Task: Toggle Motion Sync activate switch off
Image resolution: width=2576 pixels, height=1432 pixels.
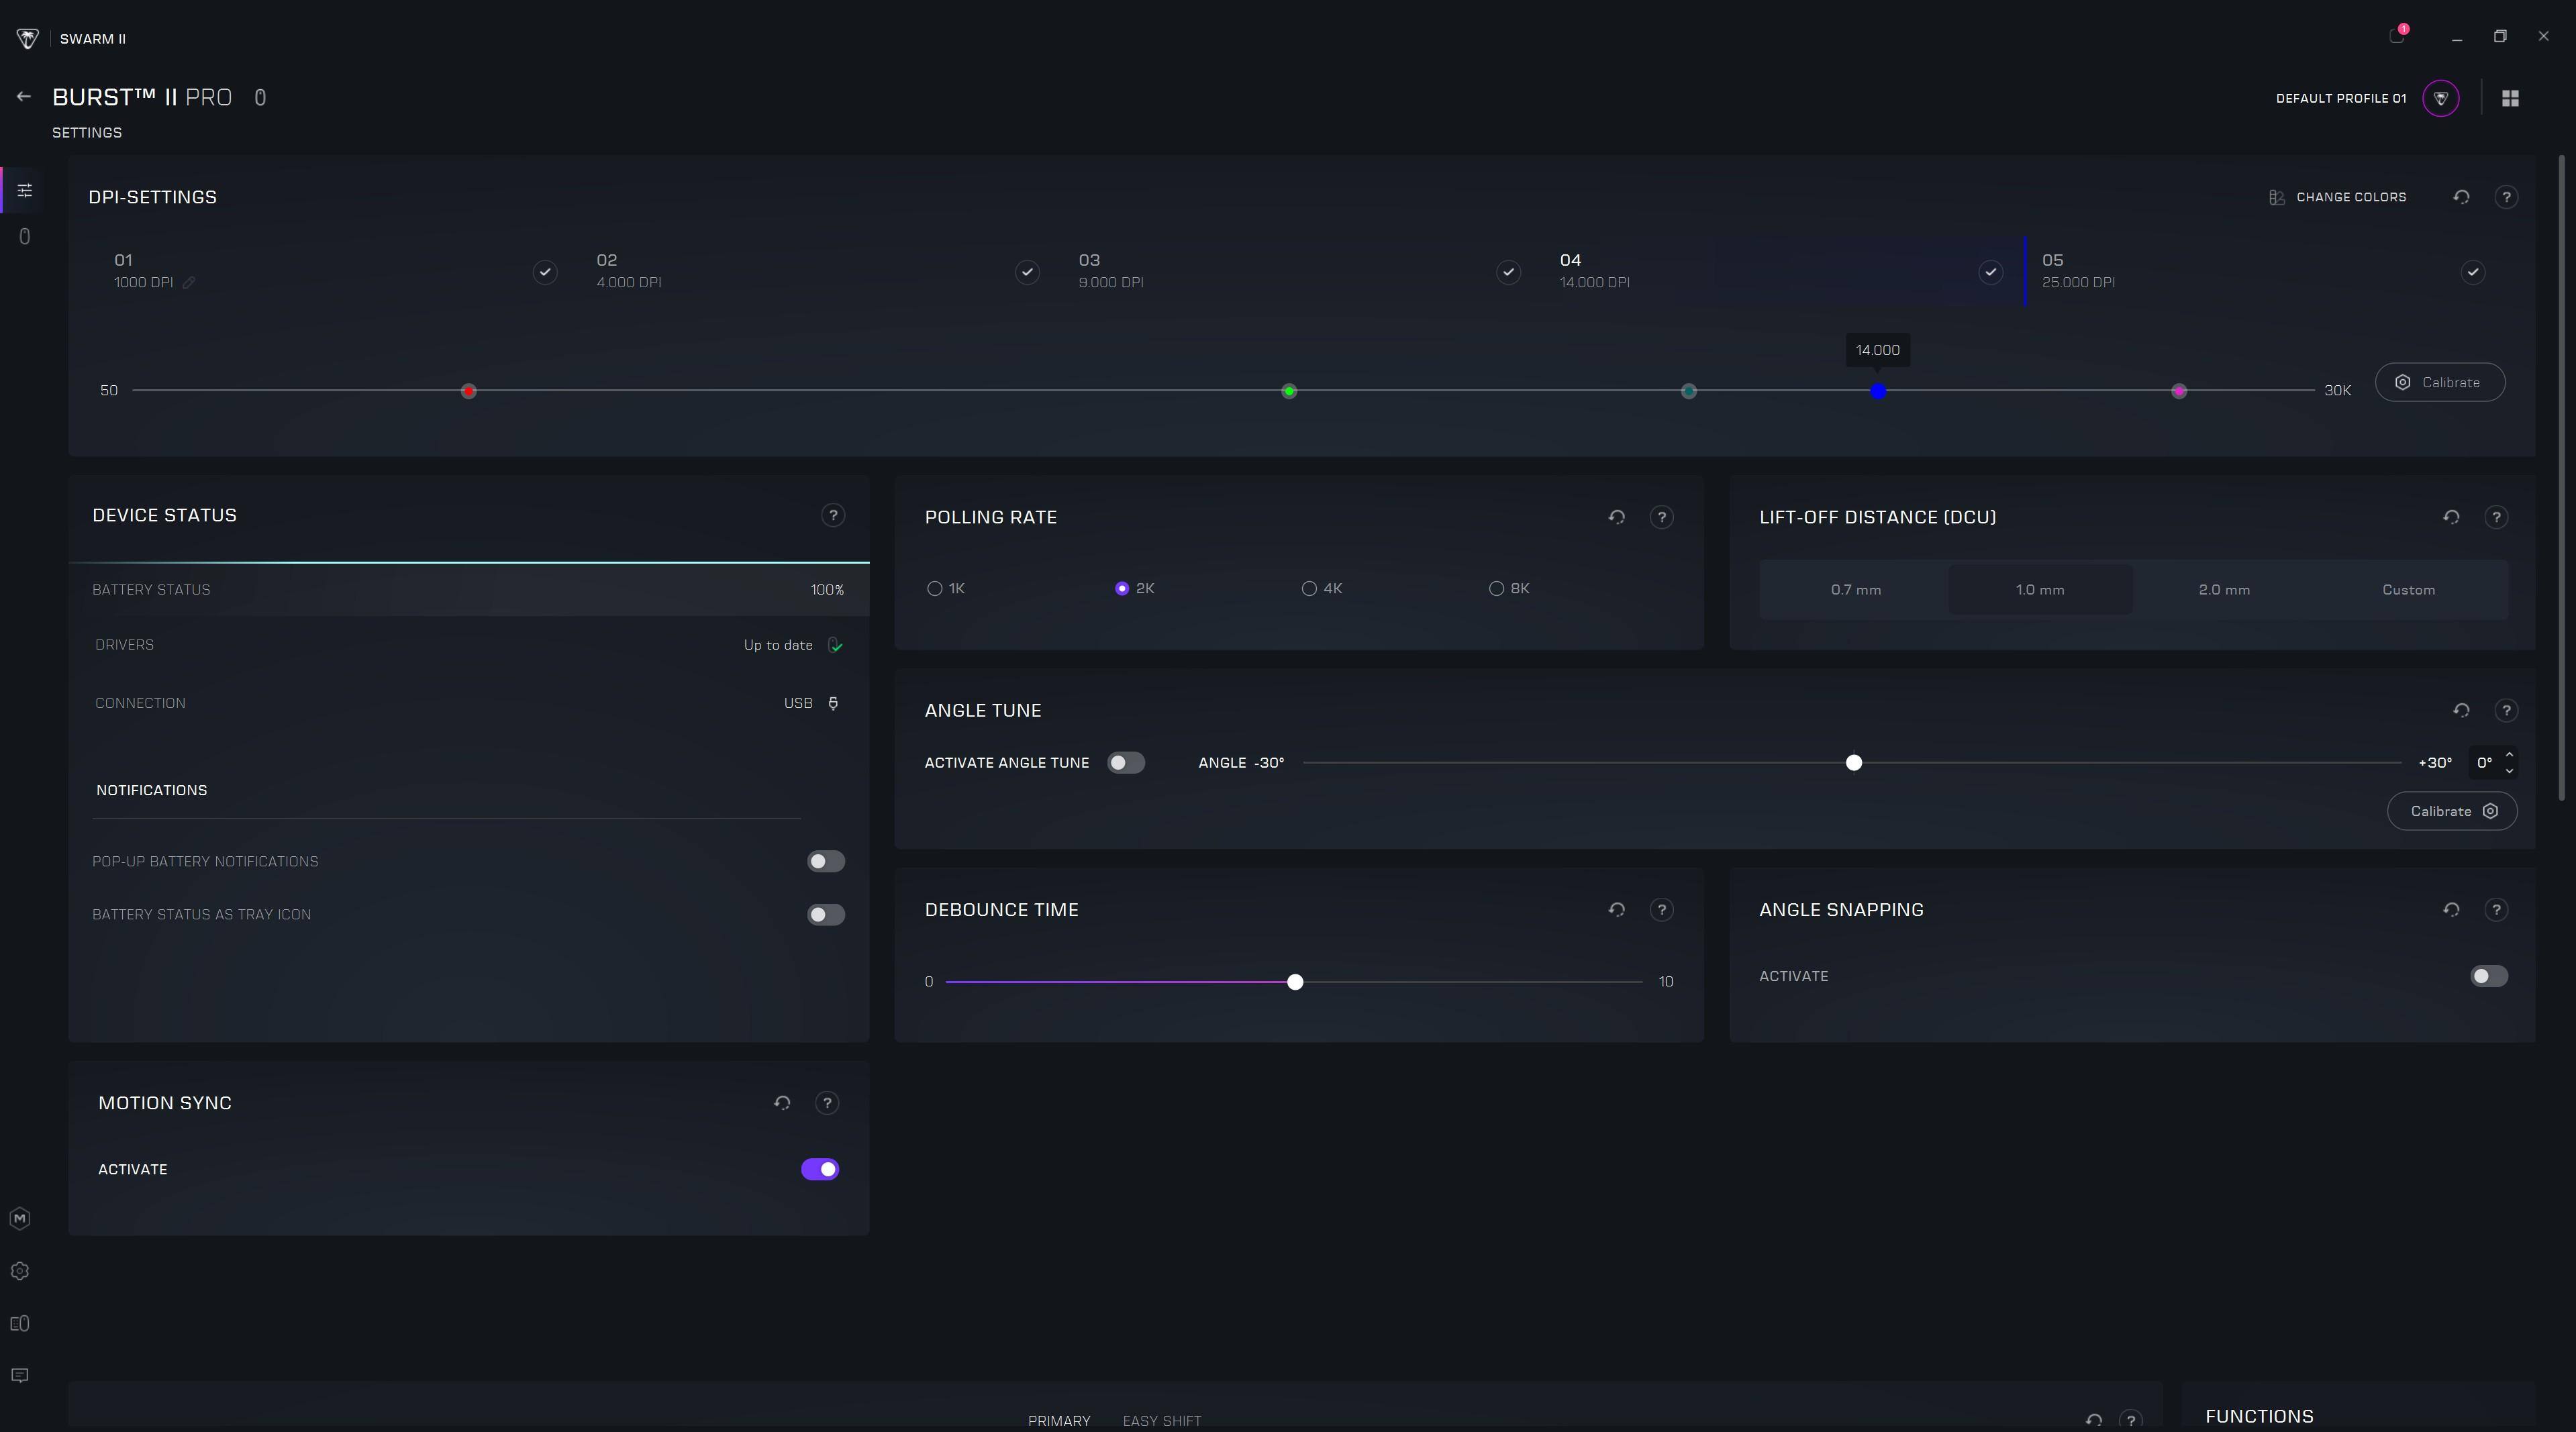Action: click(820, 1169)
